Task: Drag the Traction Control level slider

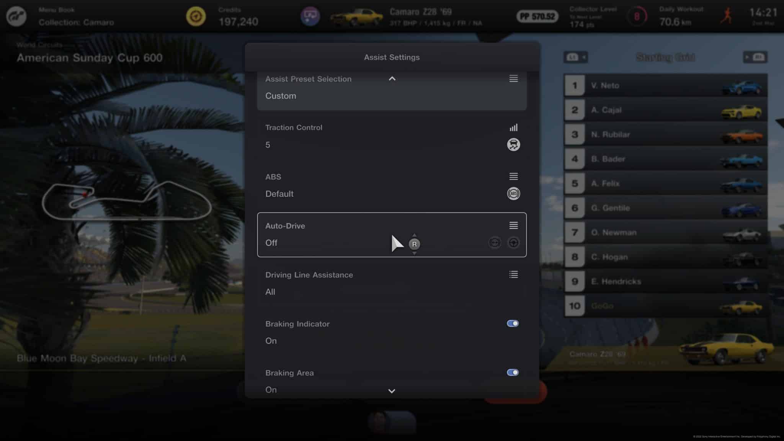Action: click(x=513, y=127)
